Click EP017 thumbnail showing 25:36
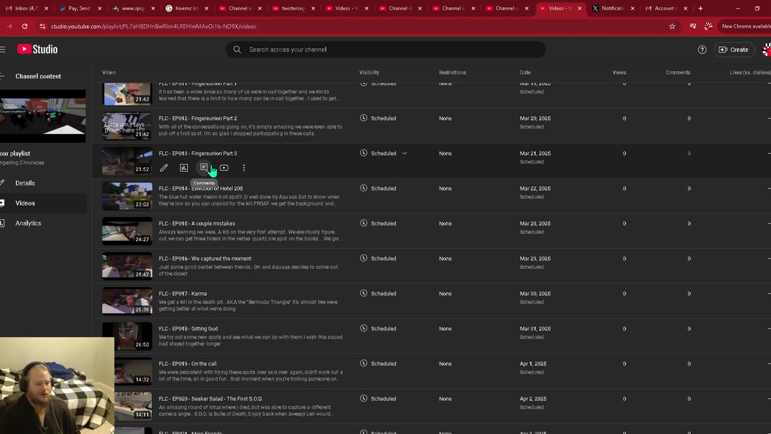 [x=127, y=300]
